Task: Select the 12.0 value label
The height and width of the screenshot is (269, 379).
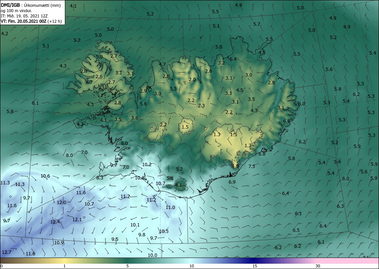Action: (61, 202)
